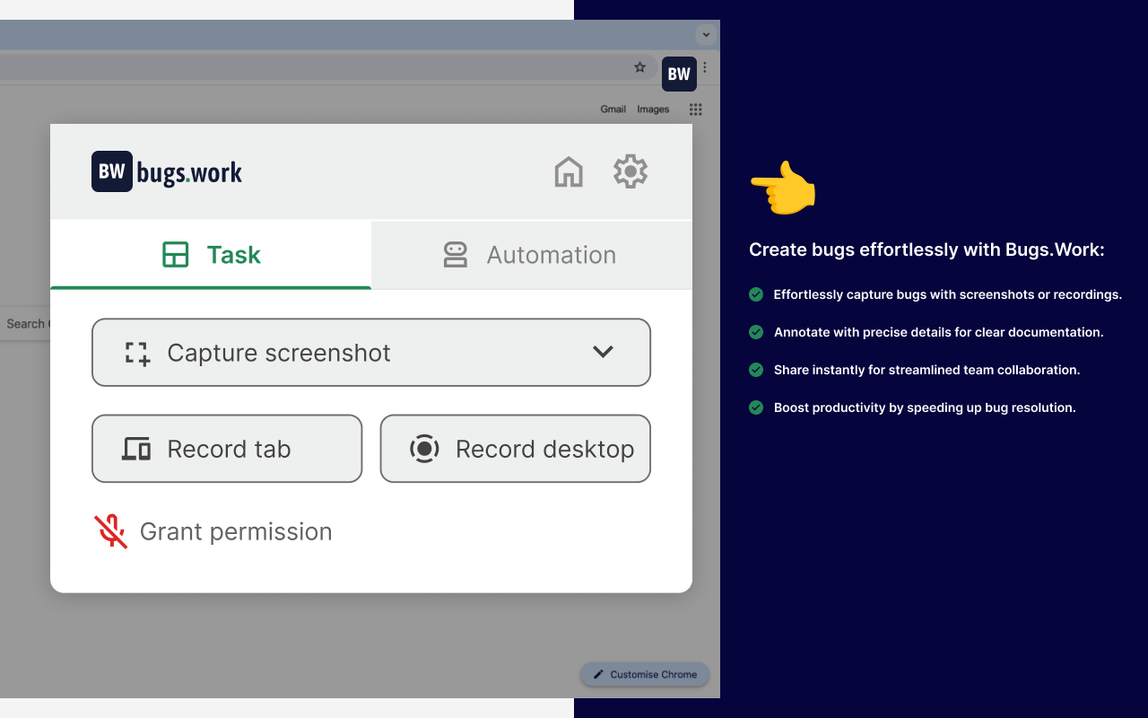Expand the tab search chevron in title bar
The height and width of the screenshot is (718, 1148).
(706, 35)
